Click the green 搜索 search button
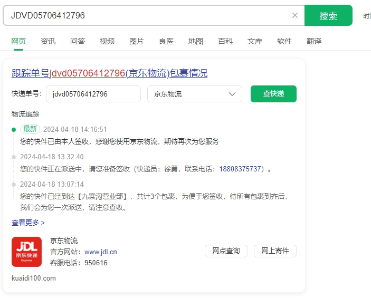The width and height of the screenshot is (371, 298). point(328,15)
